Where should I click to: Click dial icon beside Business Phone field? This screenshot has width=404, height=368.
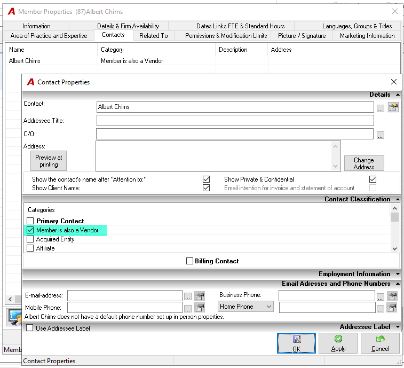tap(392, 296)
